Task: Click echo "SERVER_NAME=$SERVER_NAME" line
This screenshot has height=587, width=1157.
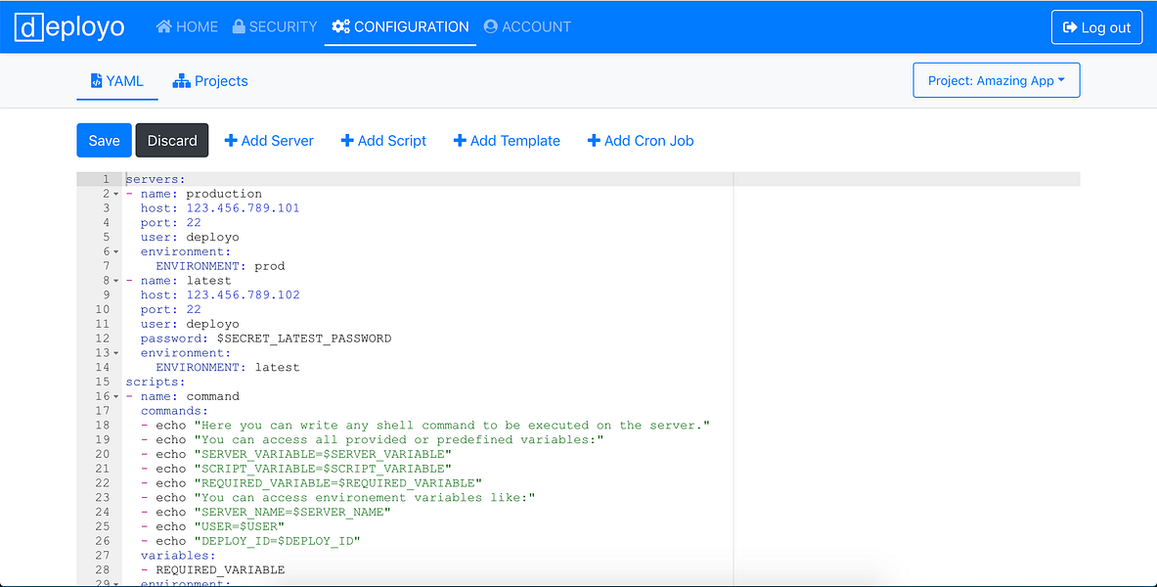Action: (266, 512)
